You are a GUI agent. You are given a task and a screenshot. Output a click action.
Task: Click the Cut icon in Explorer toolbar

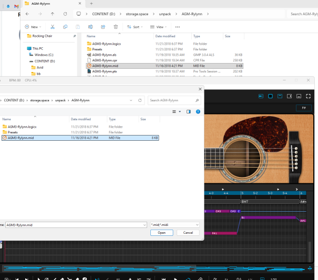coord(53,27)
